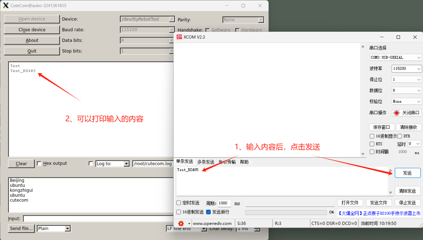The width and height of the screenshot is (423, 240).
Task: Uncheck the 发送新行 checkbox
Action: 208,212
